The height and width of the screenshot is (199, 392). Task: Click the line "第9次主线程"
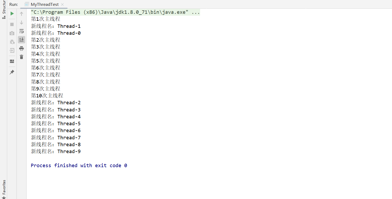click(46, 89)
